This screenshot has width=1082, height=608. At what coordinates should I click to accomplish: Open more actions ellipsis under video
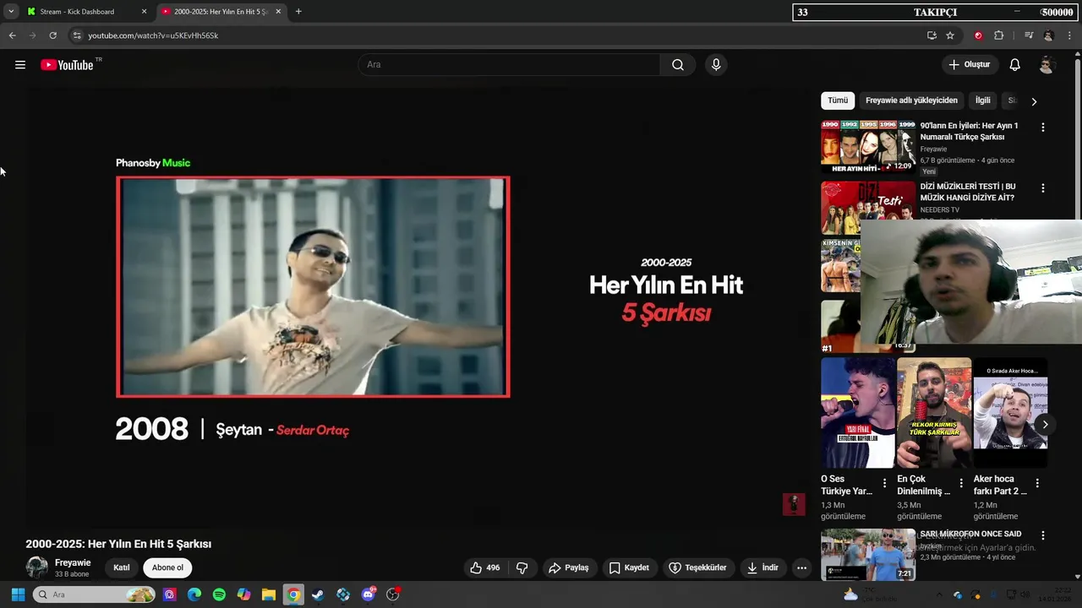coord(801,568)
